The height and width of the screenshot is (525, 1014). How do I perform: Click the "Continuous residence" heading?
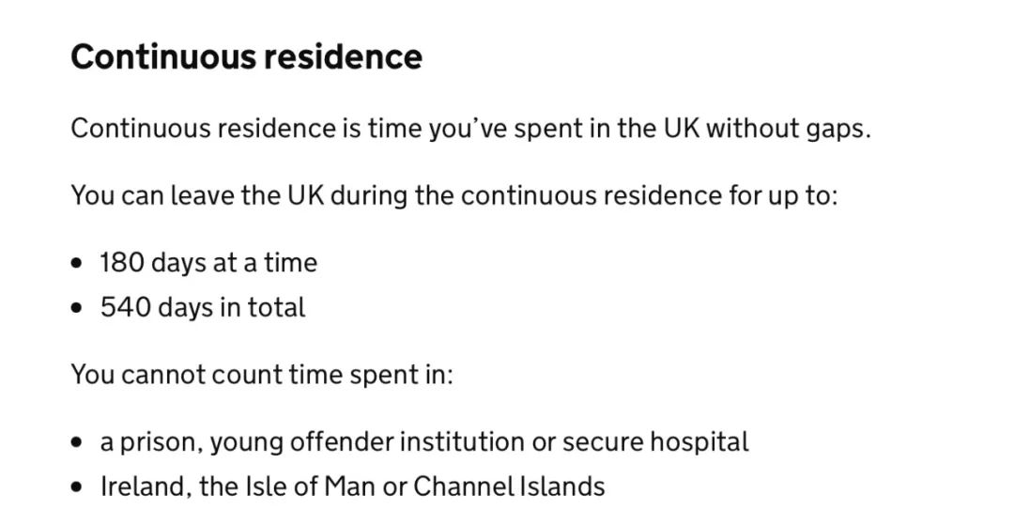tap(246, 56)
